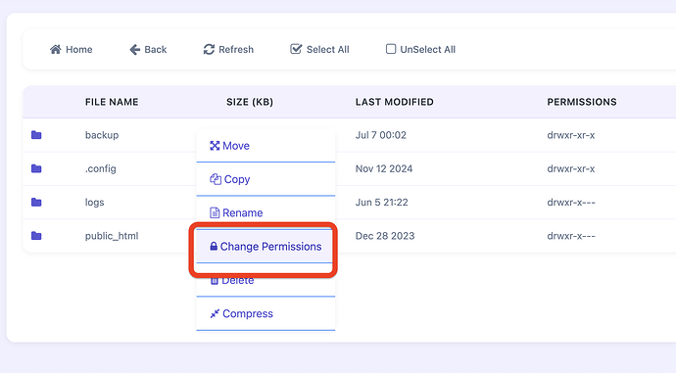Open the backup folder icon

[x=36, y=135]
